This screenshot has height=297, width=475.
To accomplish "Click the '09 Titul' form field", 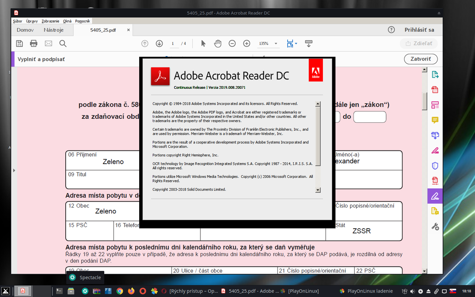I will 103,180.
